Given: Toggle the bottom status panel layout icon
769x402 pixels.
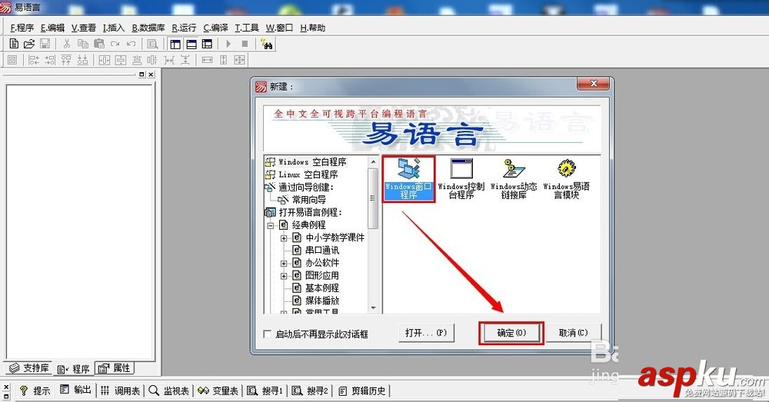Looking at the screenshot, I should pyautogui.click(x=191, y=44).
